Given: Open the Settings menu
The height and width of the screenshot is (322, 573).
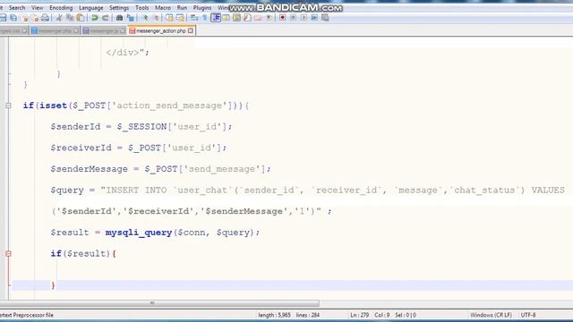Looking at the screenshot, I should [x=119, y=8].
